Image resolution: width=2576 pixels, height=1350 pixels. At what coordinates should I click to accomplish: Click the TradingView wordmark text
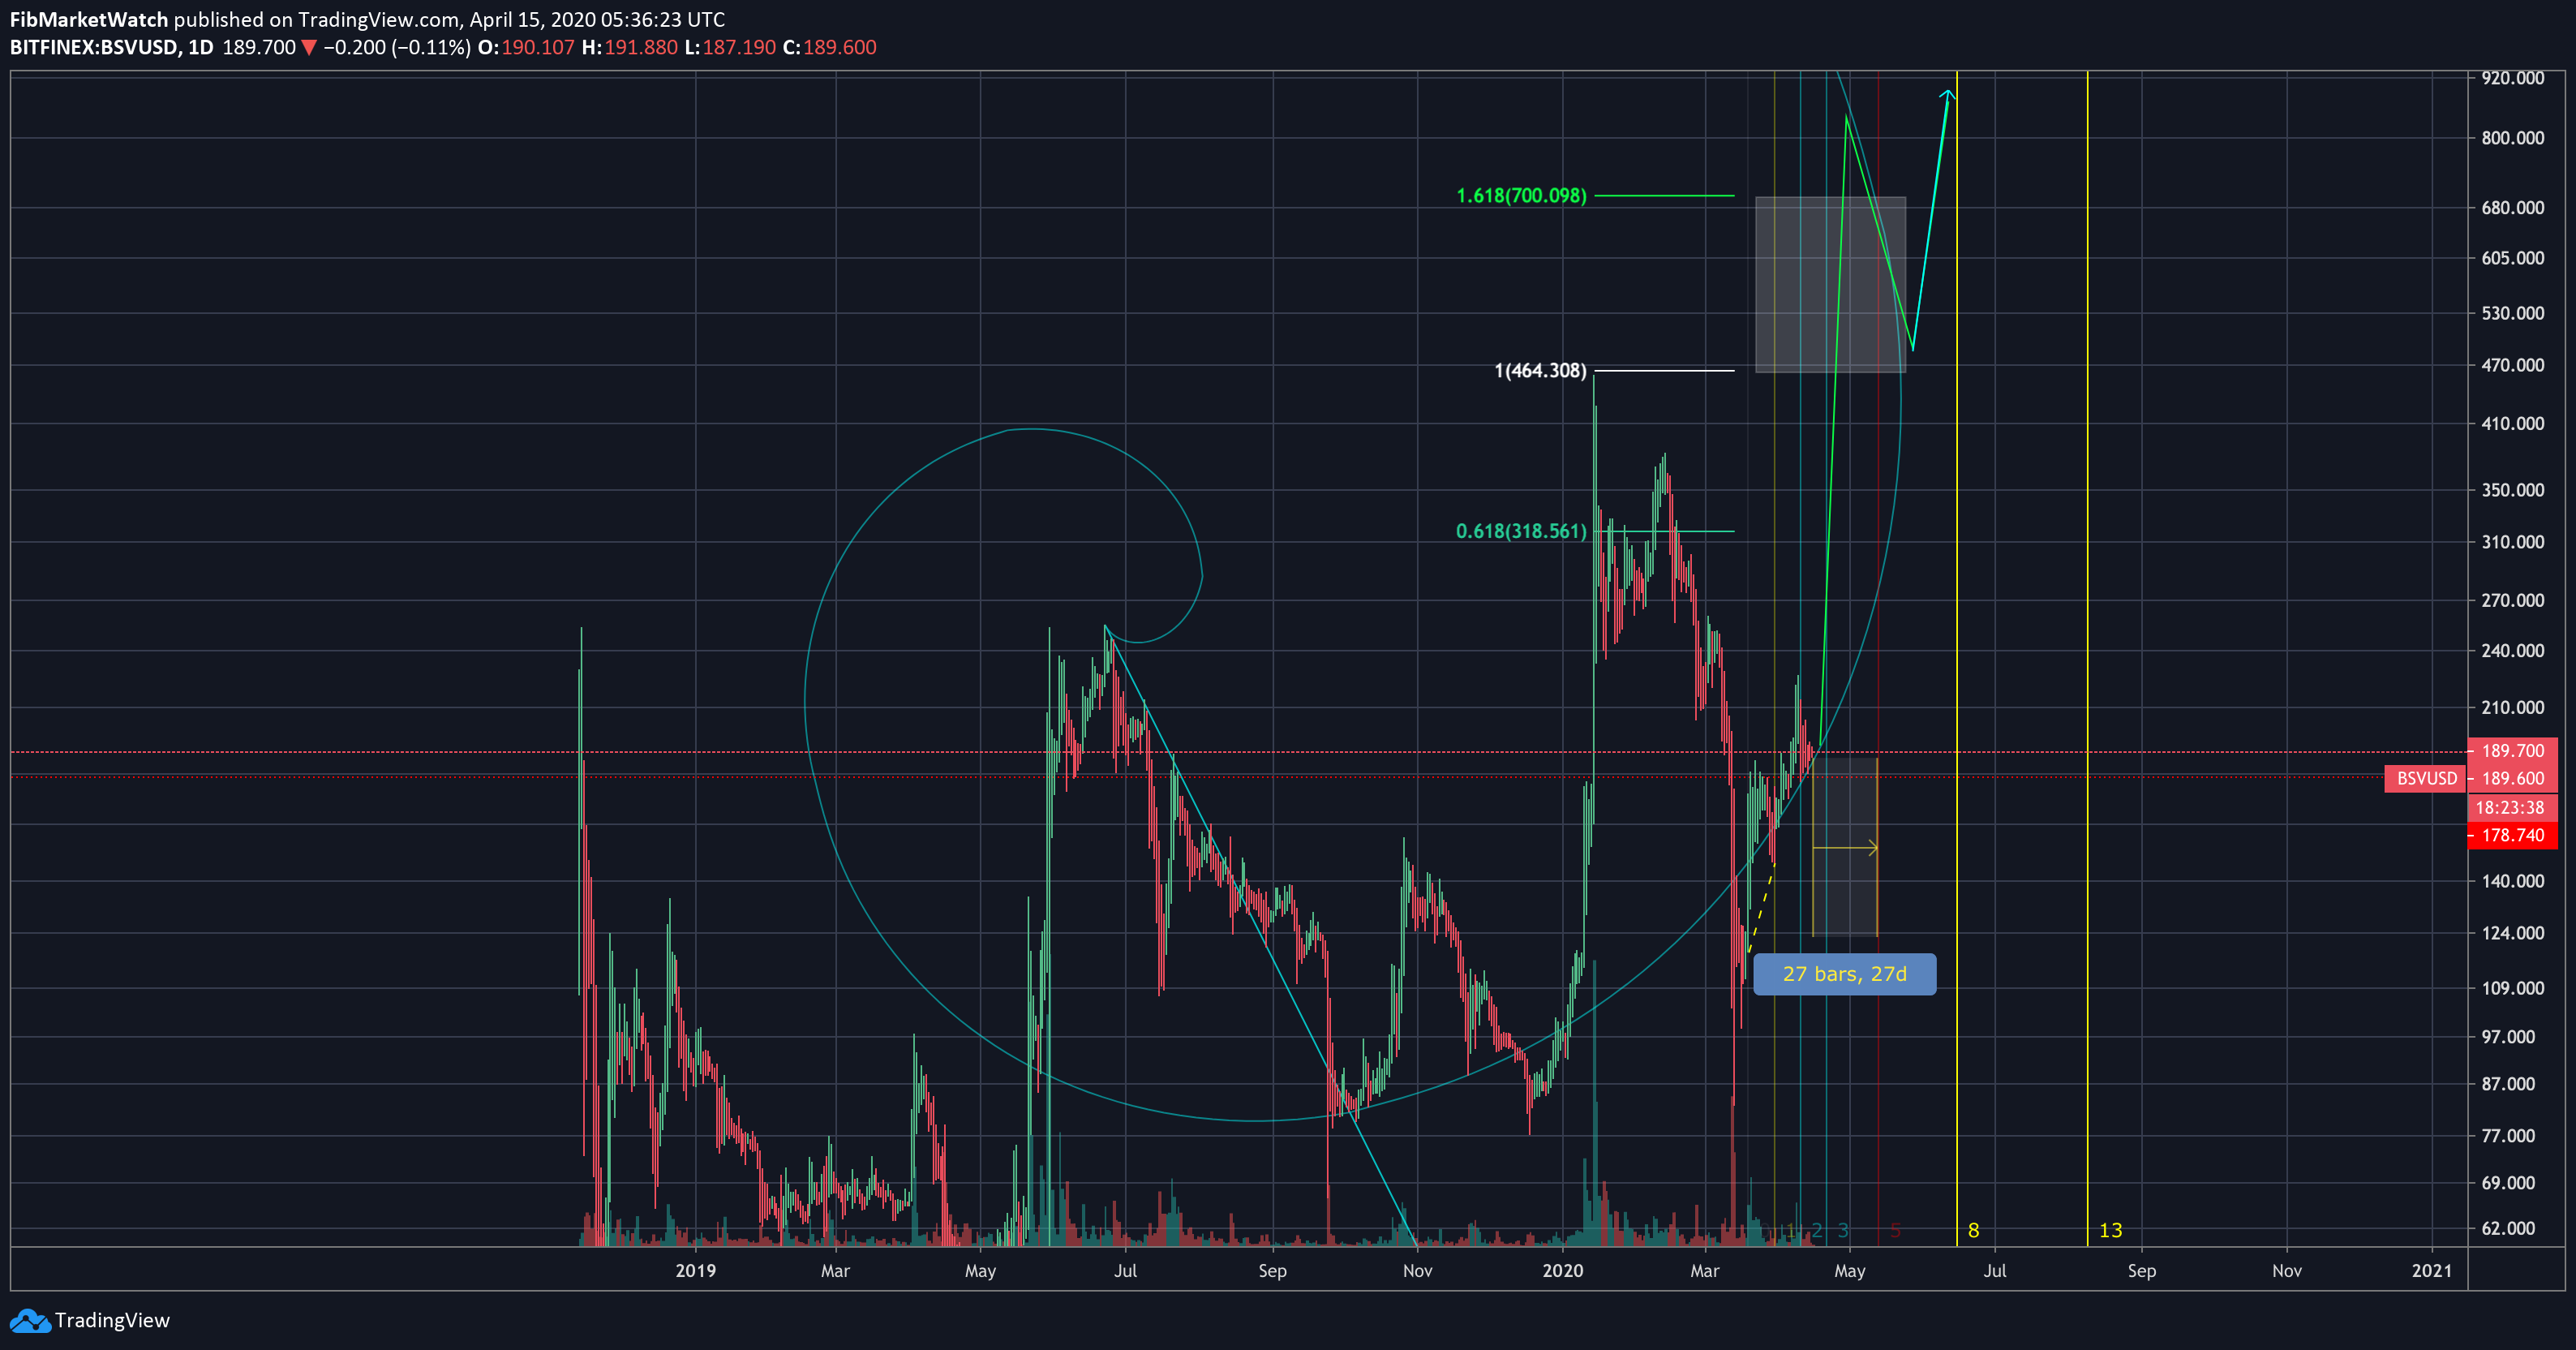coord(112,1320)
